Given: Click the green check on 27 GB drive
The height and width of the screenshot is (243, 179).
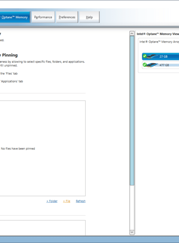Looking at the screenshot, I should [145, 56].
